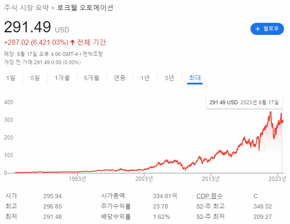Click the main price 291.49
This screenshot has height=224, width=290.
pos(27,27)
